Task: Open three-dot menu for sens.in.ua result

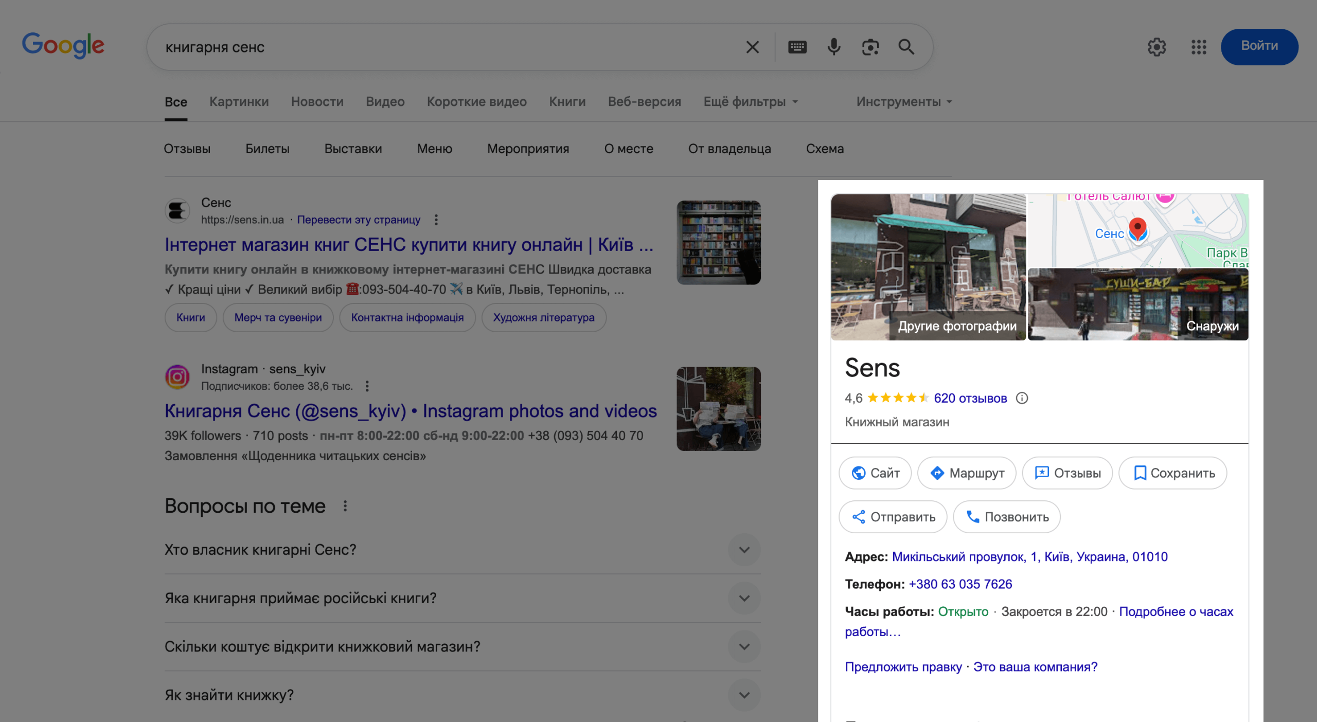Action: (x=436, y=220)
